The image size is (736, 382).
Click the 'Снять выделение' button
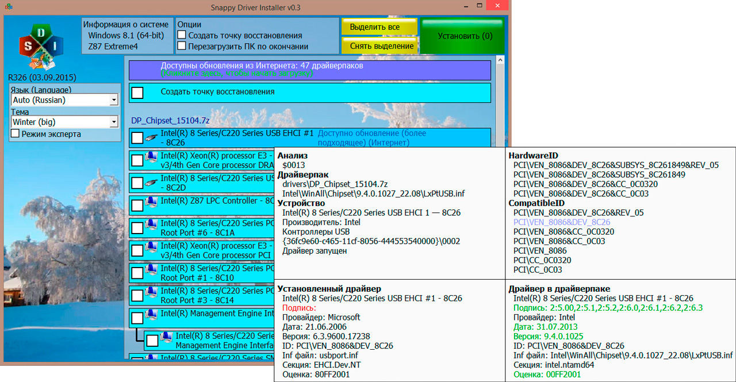coord(378,45)
